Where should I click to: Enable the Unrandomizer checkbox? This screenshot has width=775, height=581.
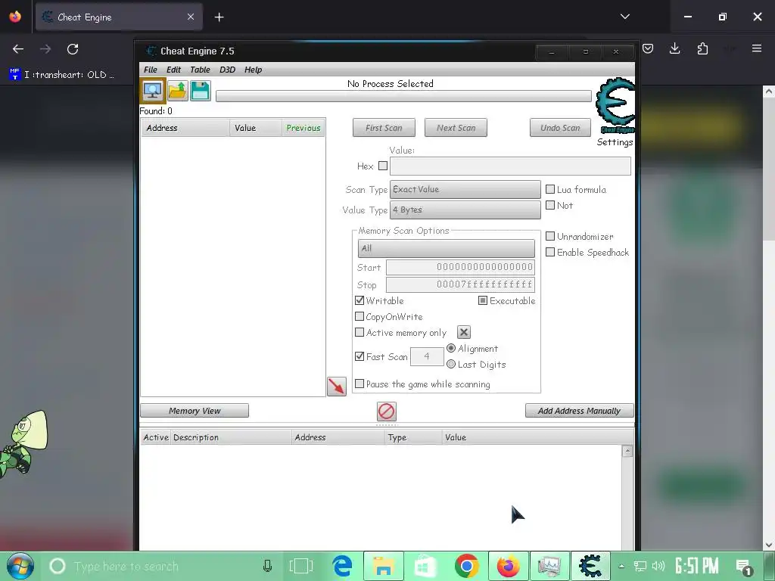[x=550, y=236]
